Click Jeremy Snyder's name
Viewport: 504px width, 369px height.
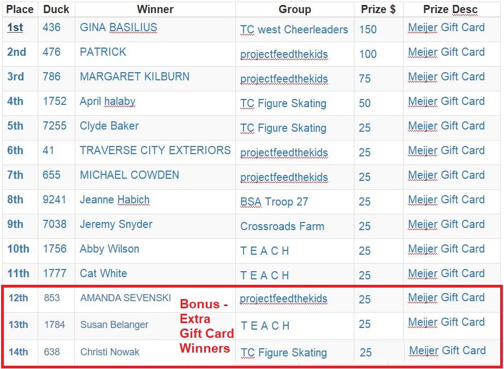[x=116, y=225]
